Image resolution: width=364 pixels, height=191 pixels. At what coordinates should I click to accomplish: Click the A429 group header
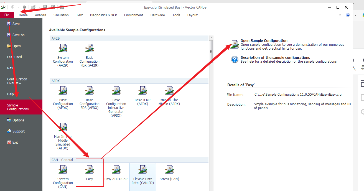tap(129, 39)
